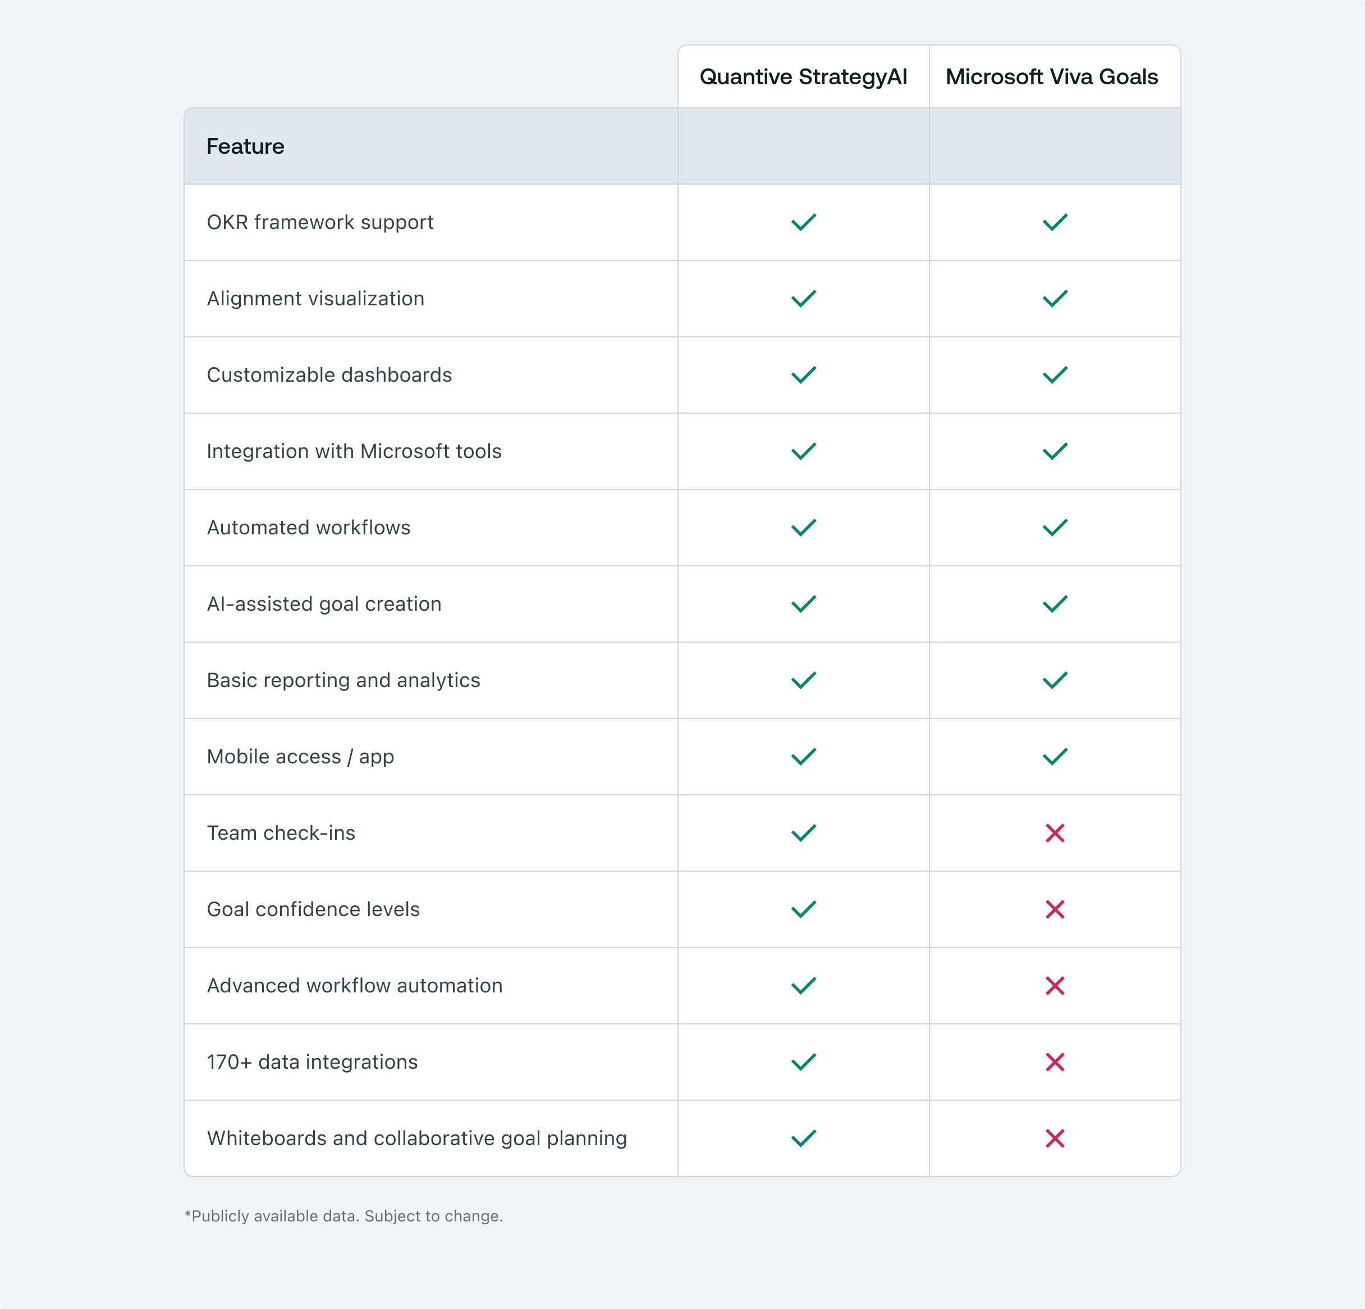Click the Team check-ins feature label
The height and width of the screenshot is (1309, 1365).
[x=281, y=833]
